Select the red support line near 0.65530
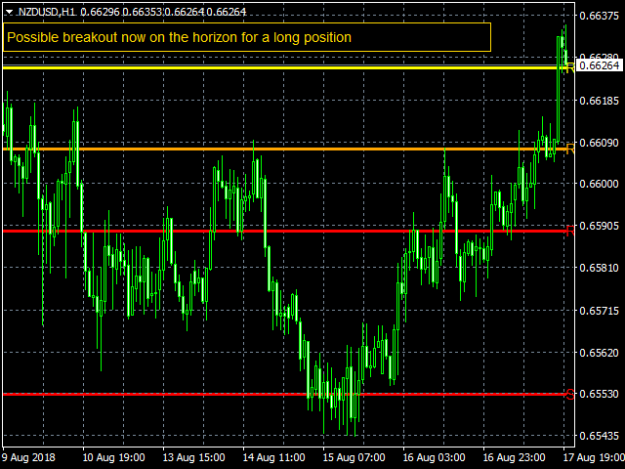625x469 pixels. click(x=284, y=394)
